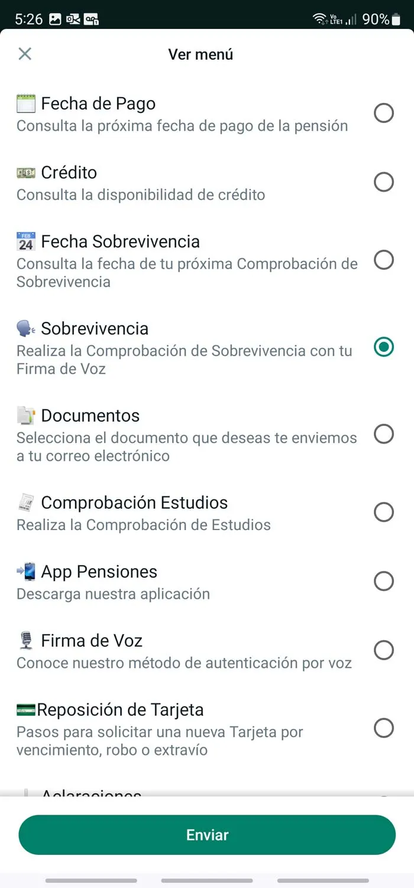
Task: Select the Firma de Voz radio button
Action: click(x=384, y=650)
